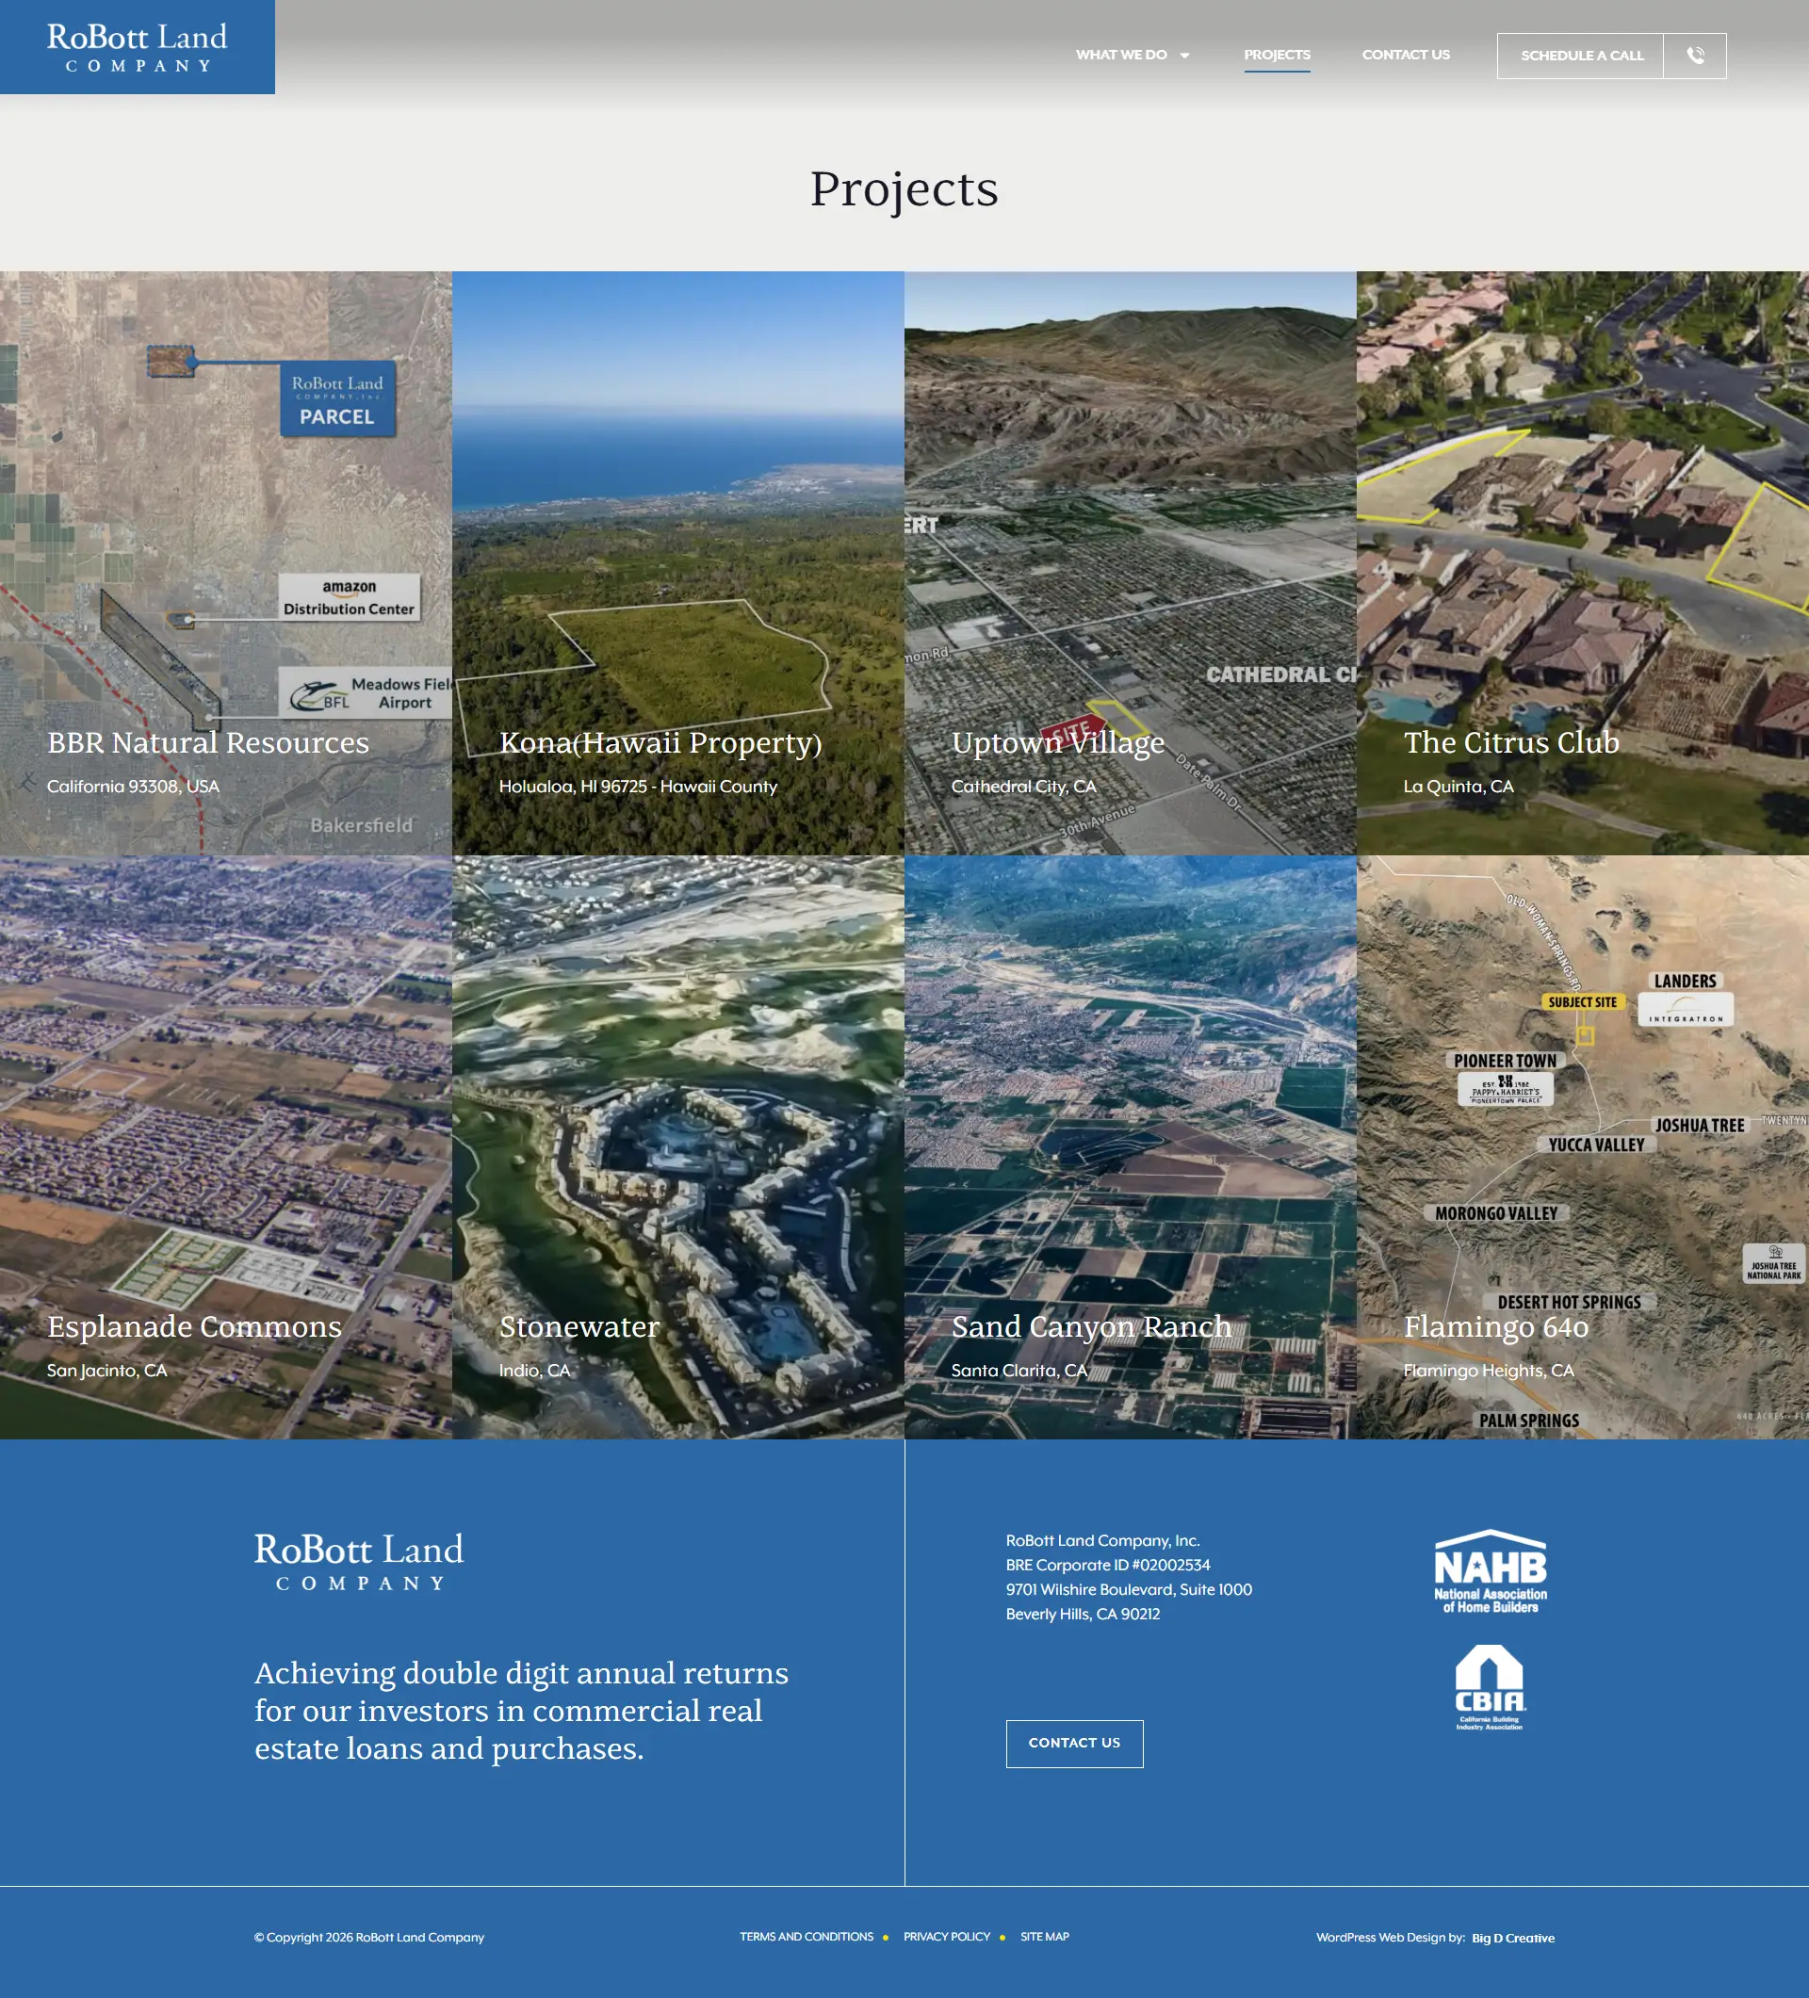This screenshot has width=1809, height=1998.
Task: Open the Site Map link
Action: pos(1045,1937)
